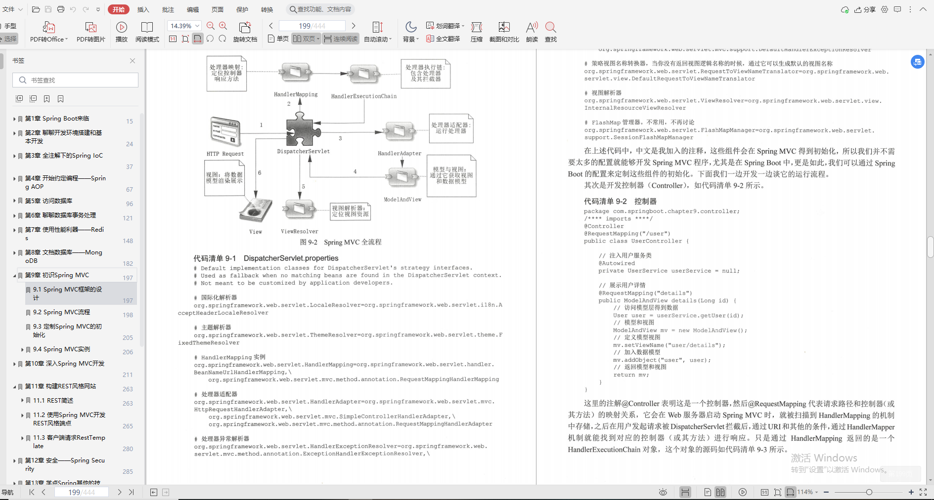The width and height of the screenshot is (934, 500).
Task: Select 选择 selection tool mode
Action: click(9, 39)
